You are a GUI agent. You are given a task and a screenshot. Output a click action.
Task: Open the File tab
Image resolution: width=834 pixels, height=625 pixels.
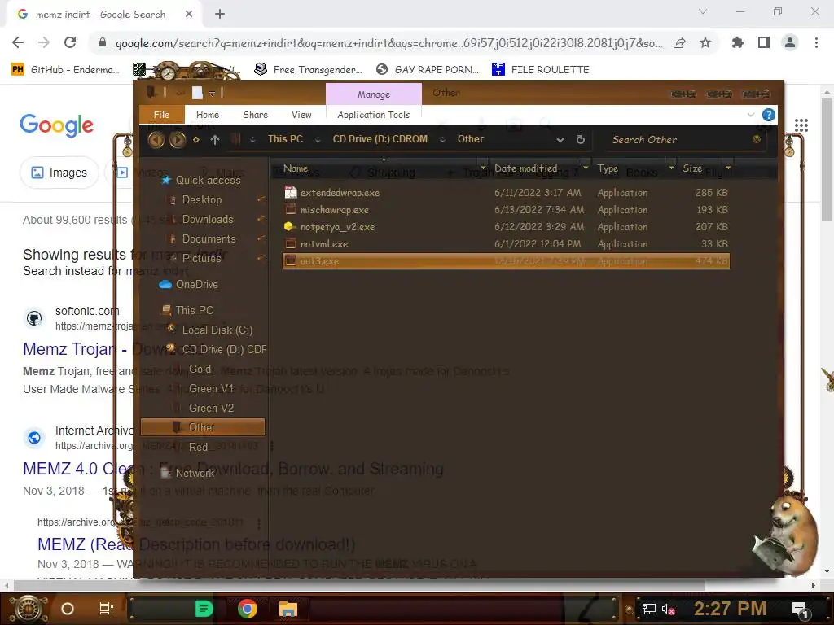(x=162, y=115)
